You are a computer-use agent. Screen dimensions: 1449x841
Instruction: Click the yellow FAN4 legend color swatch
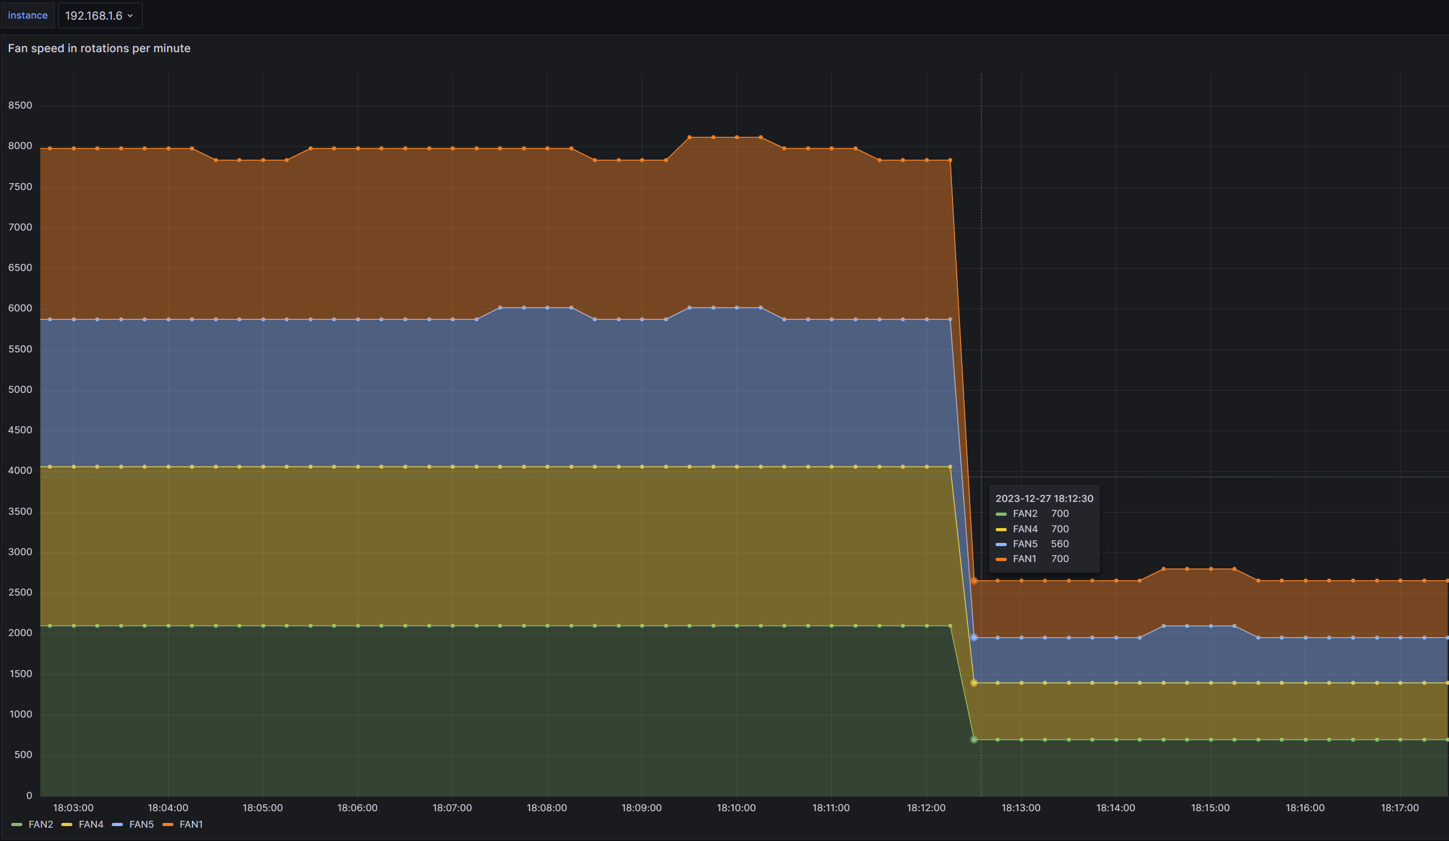[x=67, y=825]
